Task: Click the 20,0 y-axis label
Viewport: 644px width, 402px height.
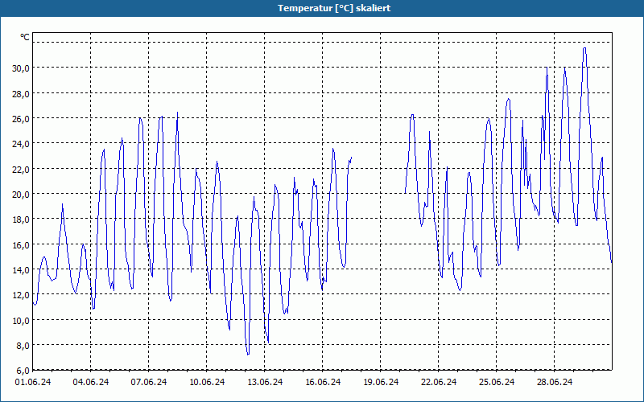Action: tap(21, 194)
